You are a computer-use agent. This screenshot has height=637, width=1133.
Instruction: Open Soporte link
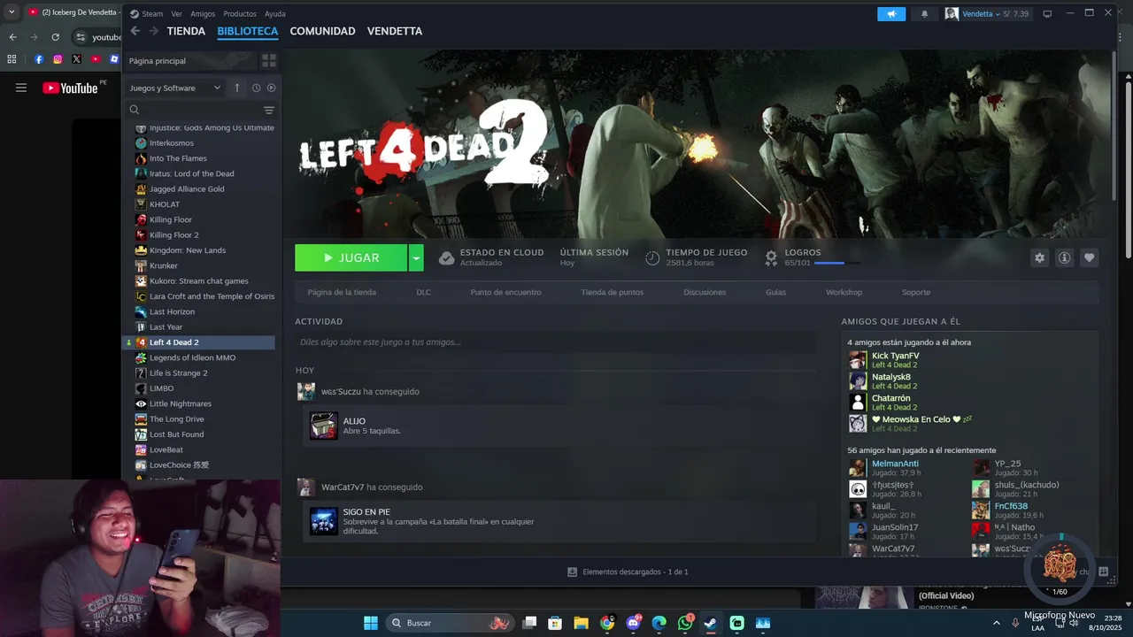point(916,292)
